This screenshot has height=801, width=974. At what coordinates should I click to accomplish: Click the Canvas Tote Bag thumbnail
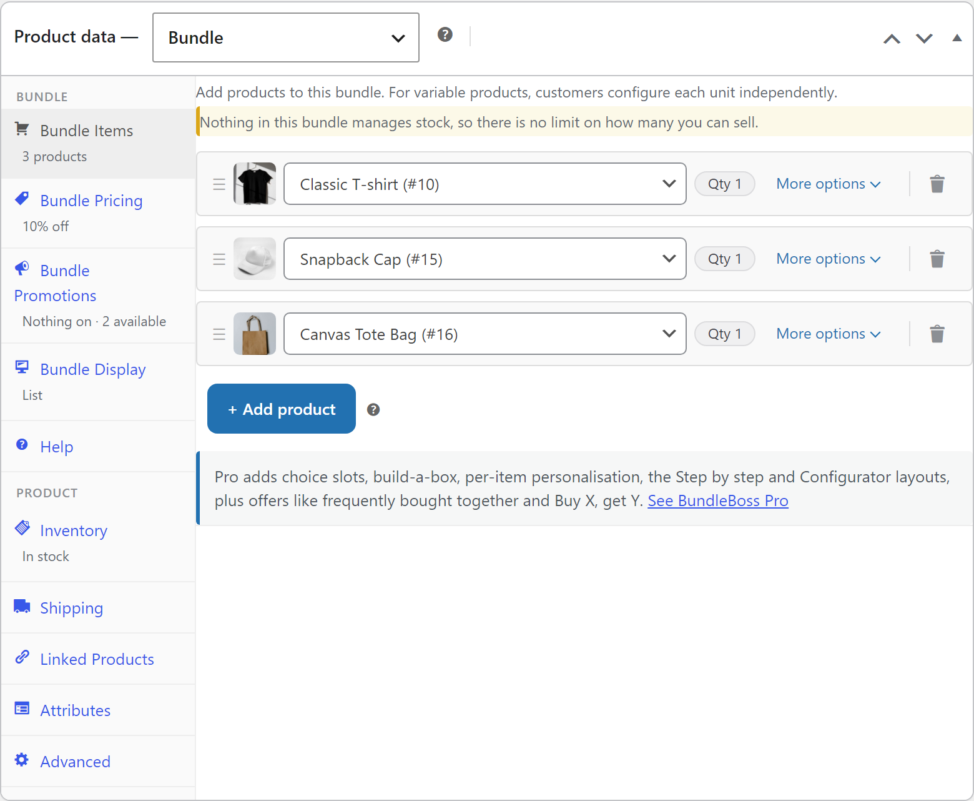click(x=255, y=334)
